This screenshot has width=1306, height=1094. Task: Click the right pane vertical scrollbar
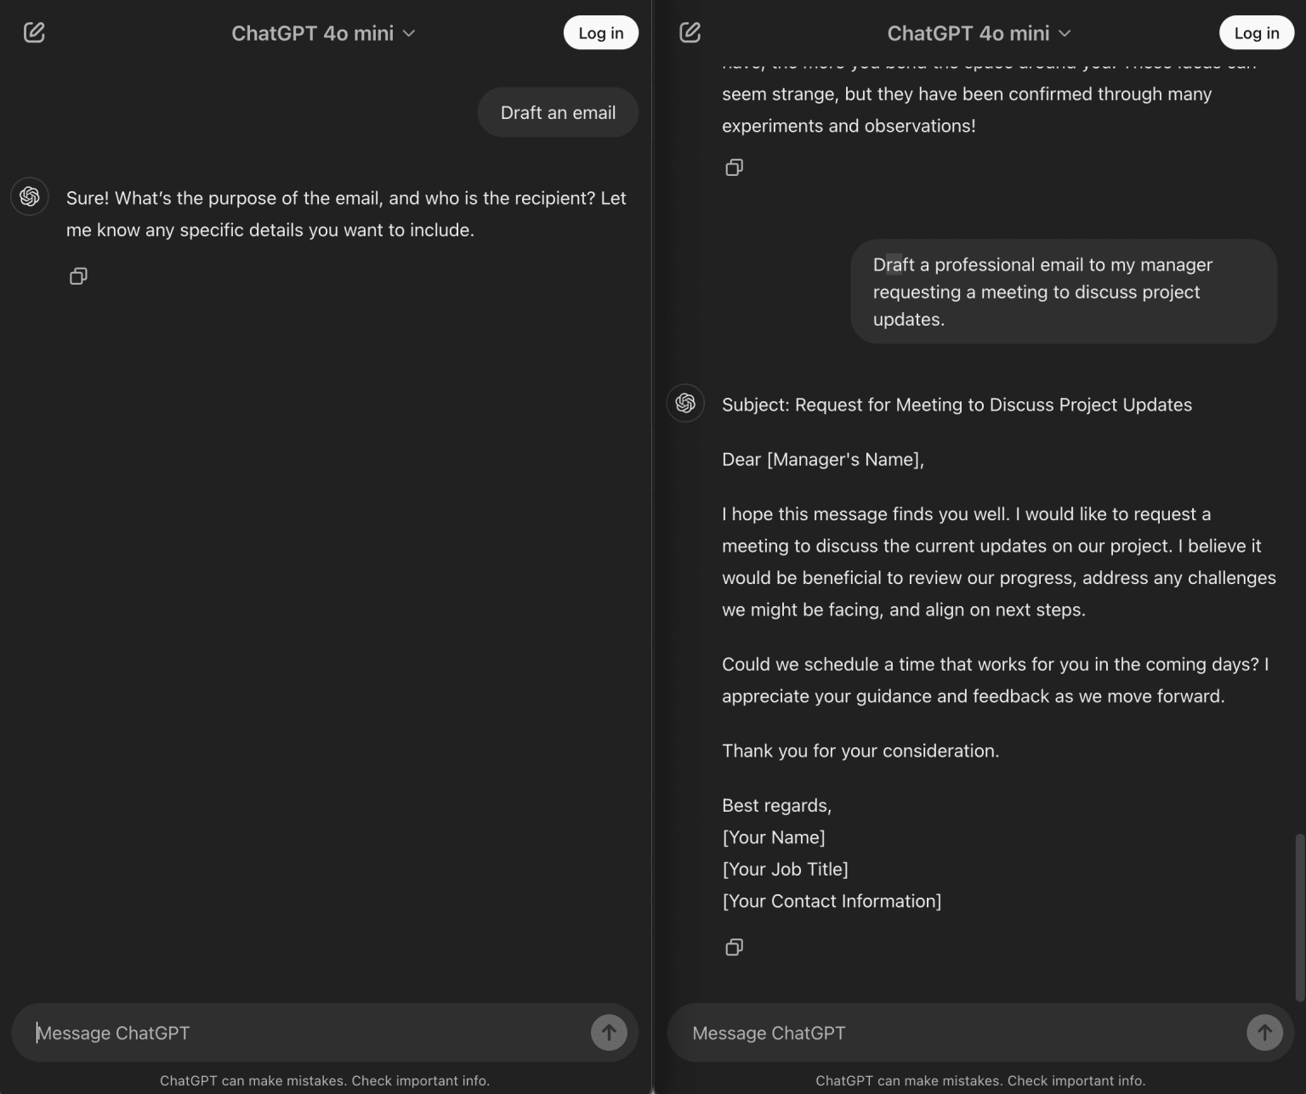tap(1298, 916)
